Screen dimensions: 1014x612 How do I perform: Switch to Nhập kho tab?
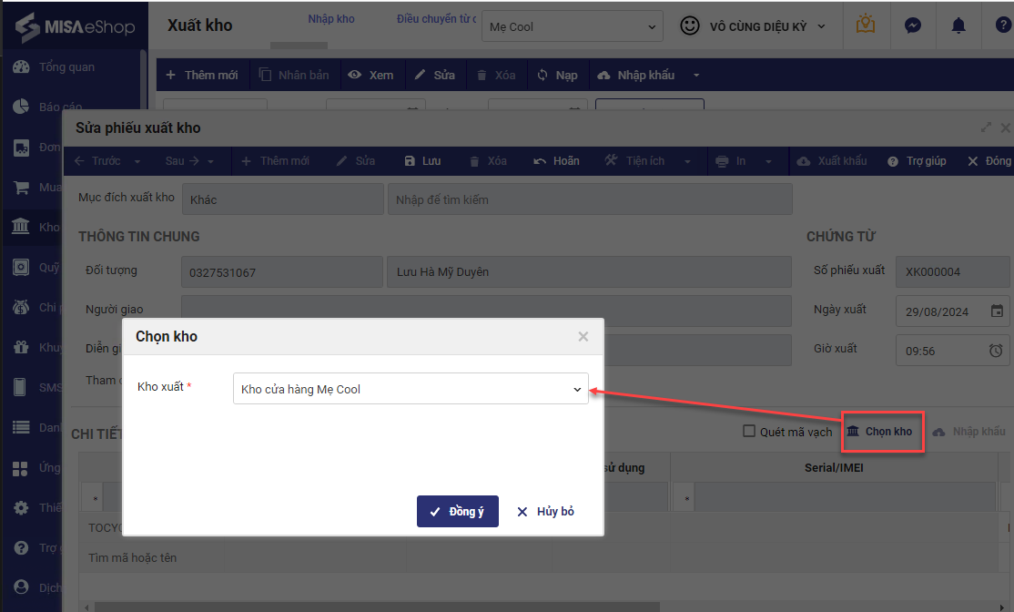[x=331, y=19]
